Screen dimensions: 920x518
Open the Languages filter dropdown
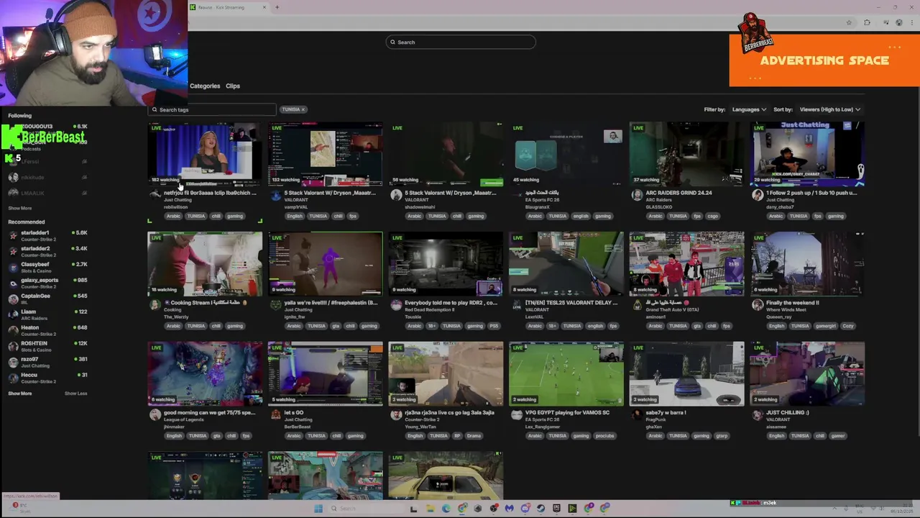pyautogui.click(x=749, y=109)
